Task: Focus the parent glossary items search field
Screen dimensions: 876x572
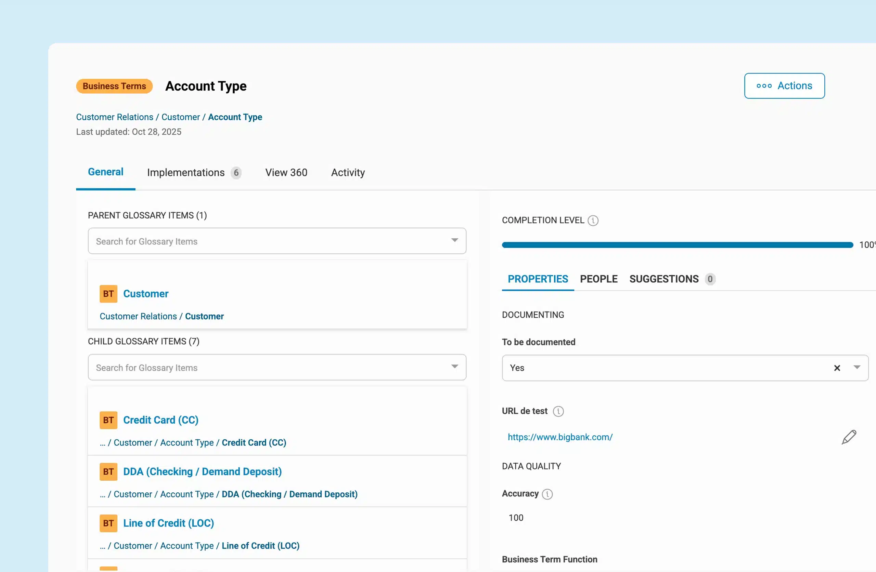Action: click(x=277, y=241)
